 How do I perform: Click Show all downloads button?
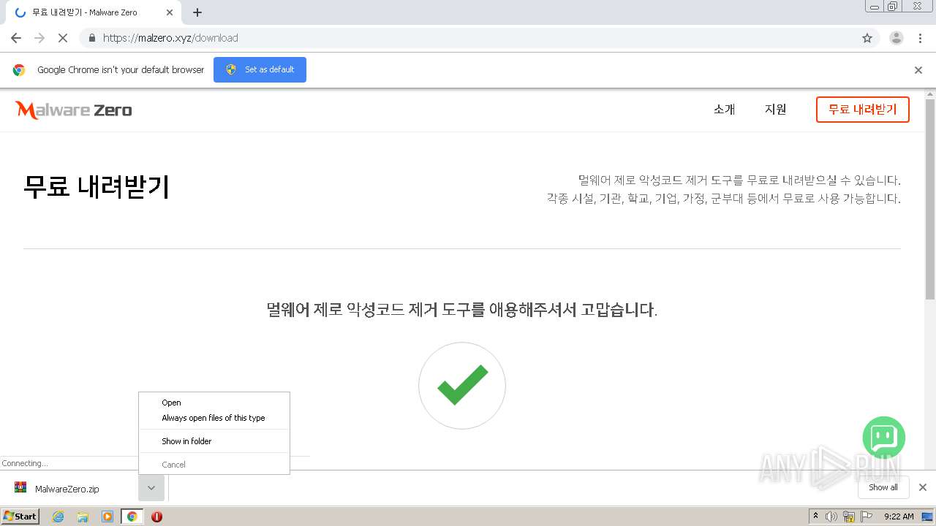[x=883, y=487]
